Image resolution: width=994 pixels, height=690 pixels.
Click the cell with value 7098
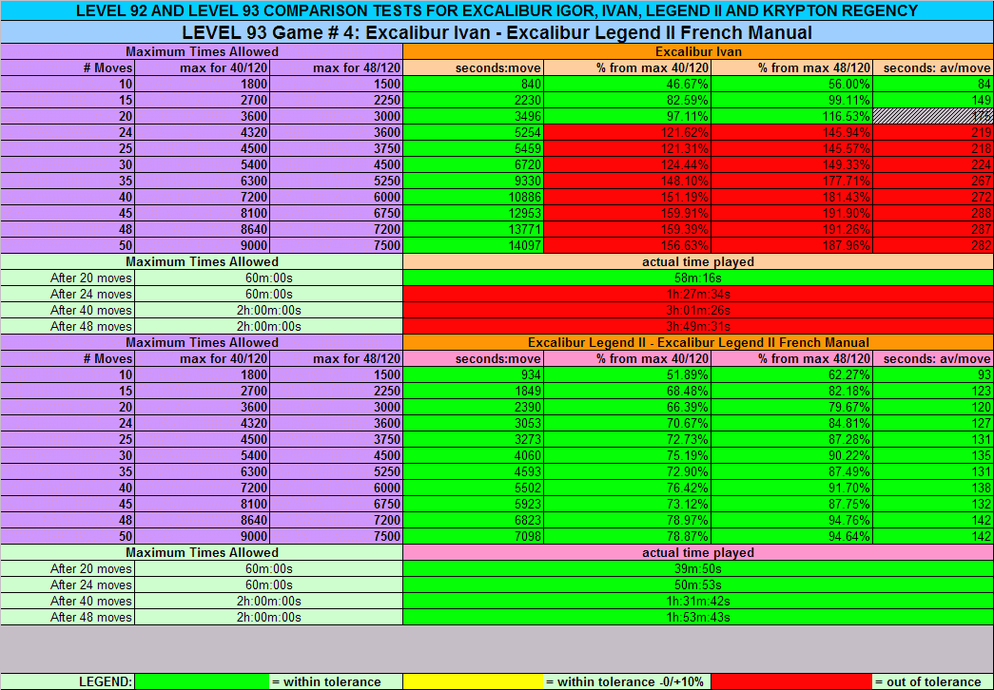tap(473, 536)
